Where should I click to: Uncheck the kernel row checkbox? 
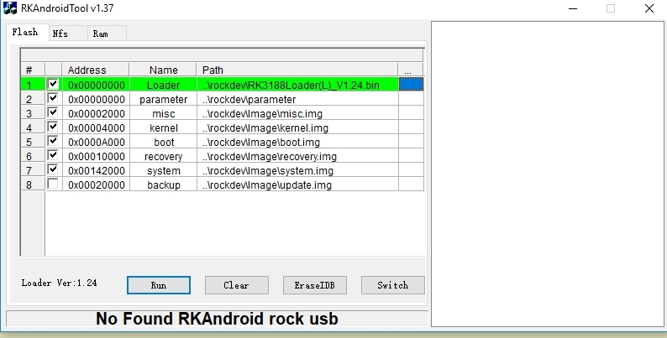pos(53,127)
